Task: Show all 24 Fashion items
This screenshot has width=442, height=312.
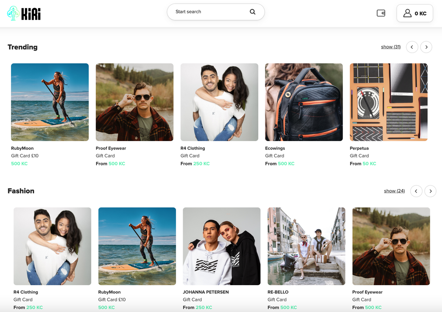Action: tap(394, 191)
